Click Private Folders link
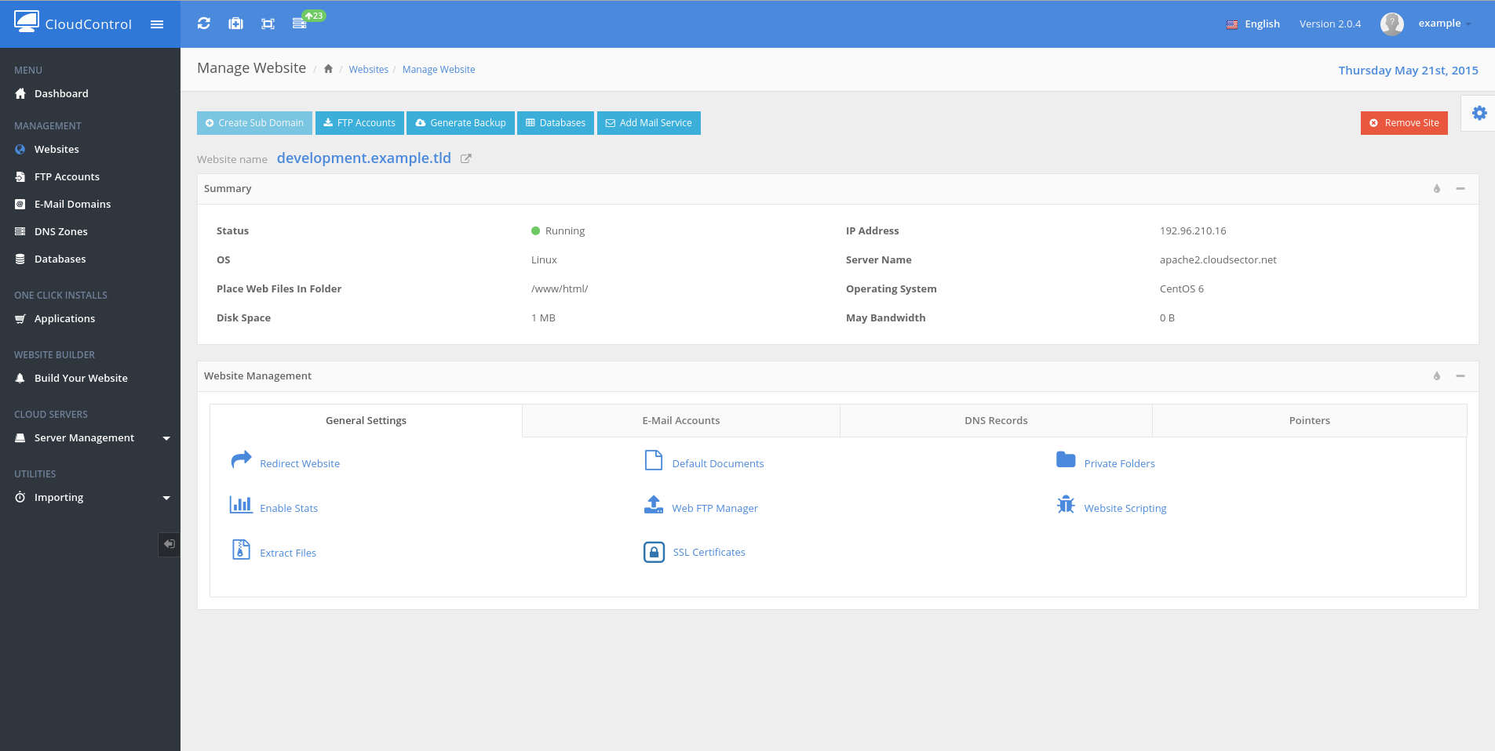This screenshot has width=1495, height=751. tap(1120, 463)
